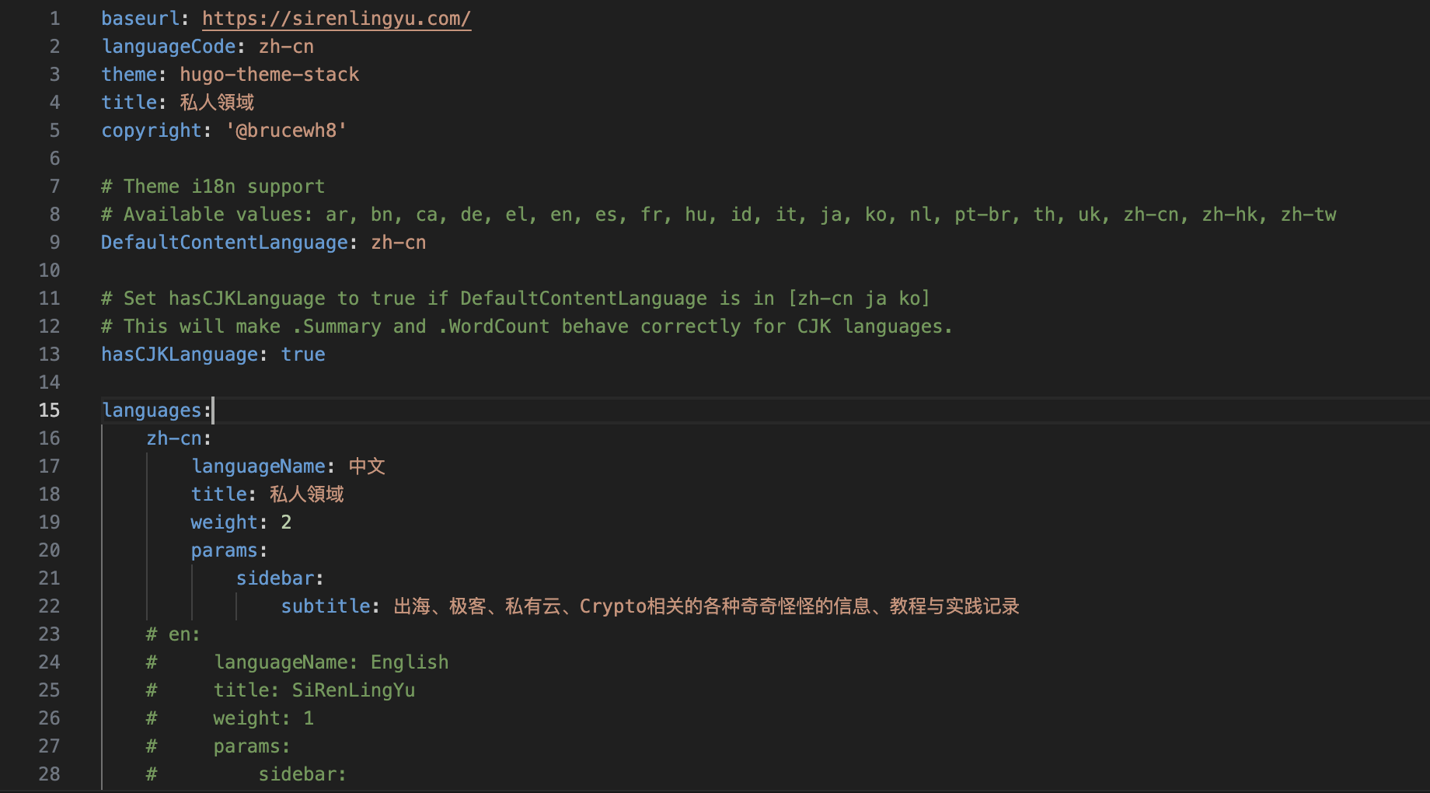Click the subtitle key on line 22
The image size is (1430, 793).
coord(325,606)
